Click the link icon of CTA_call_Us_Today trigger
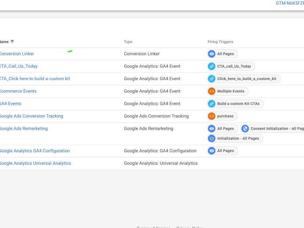 [212, 66]
